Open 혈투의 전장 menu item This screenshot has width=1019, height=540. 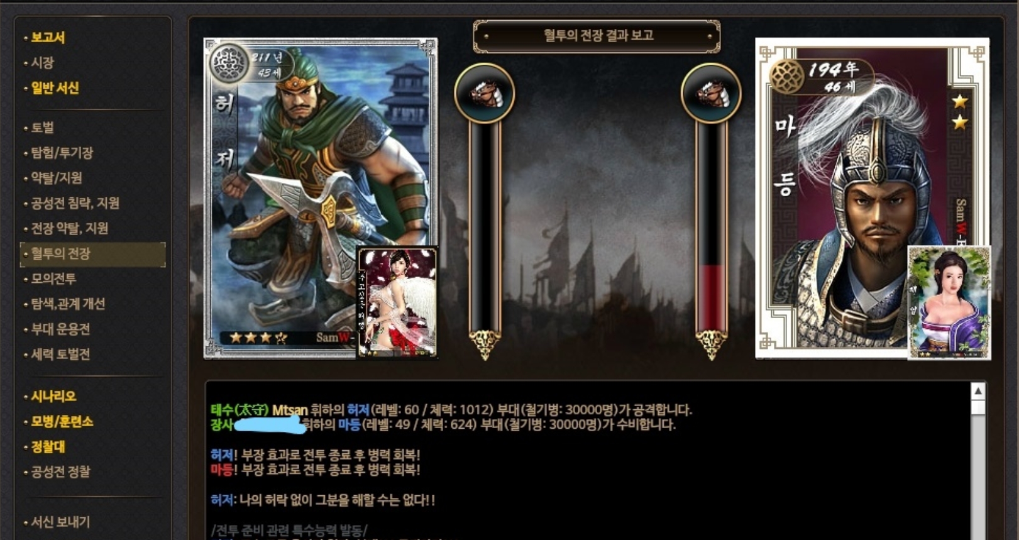click(93, 254)
